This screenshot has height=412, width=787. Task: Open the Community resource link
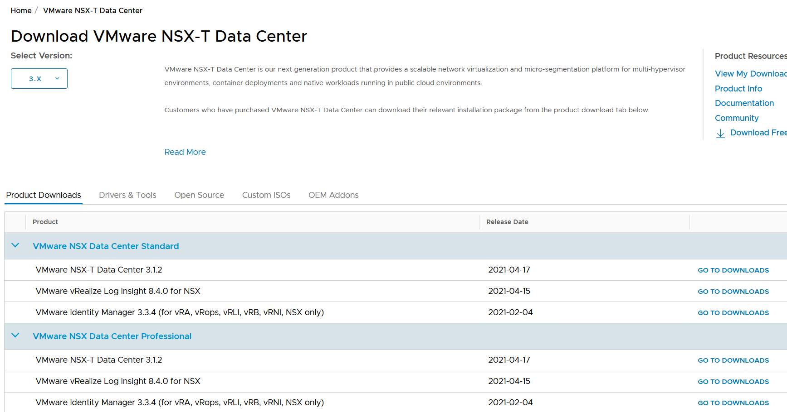point(737,118)
